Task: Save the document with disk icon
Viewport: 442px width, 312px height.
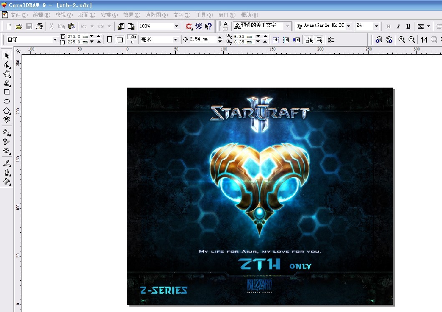Action: click(x=29, y=26)
